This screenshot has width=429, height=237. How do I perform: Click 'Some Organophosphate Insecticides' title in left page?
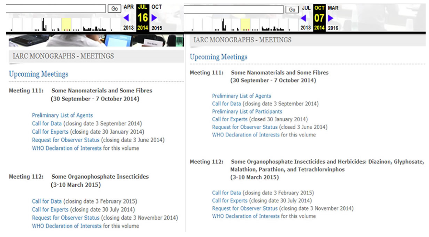tap(100, 177)
